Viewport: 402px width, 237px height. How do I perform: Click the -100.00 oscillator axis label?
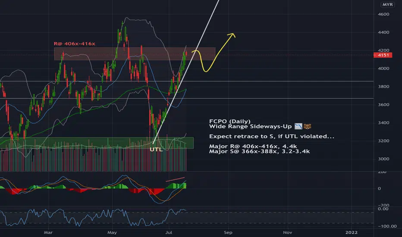(x=387, y=226)
